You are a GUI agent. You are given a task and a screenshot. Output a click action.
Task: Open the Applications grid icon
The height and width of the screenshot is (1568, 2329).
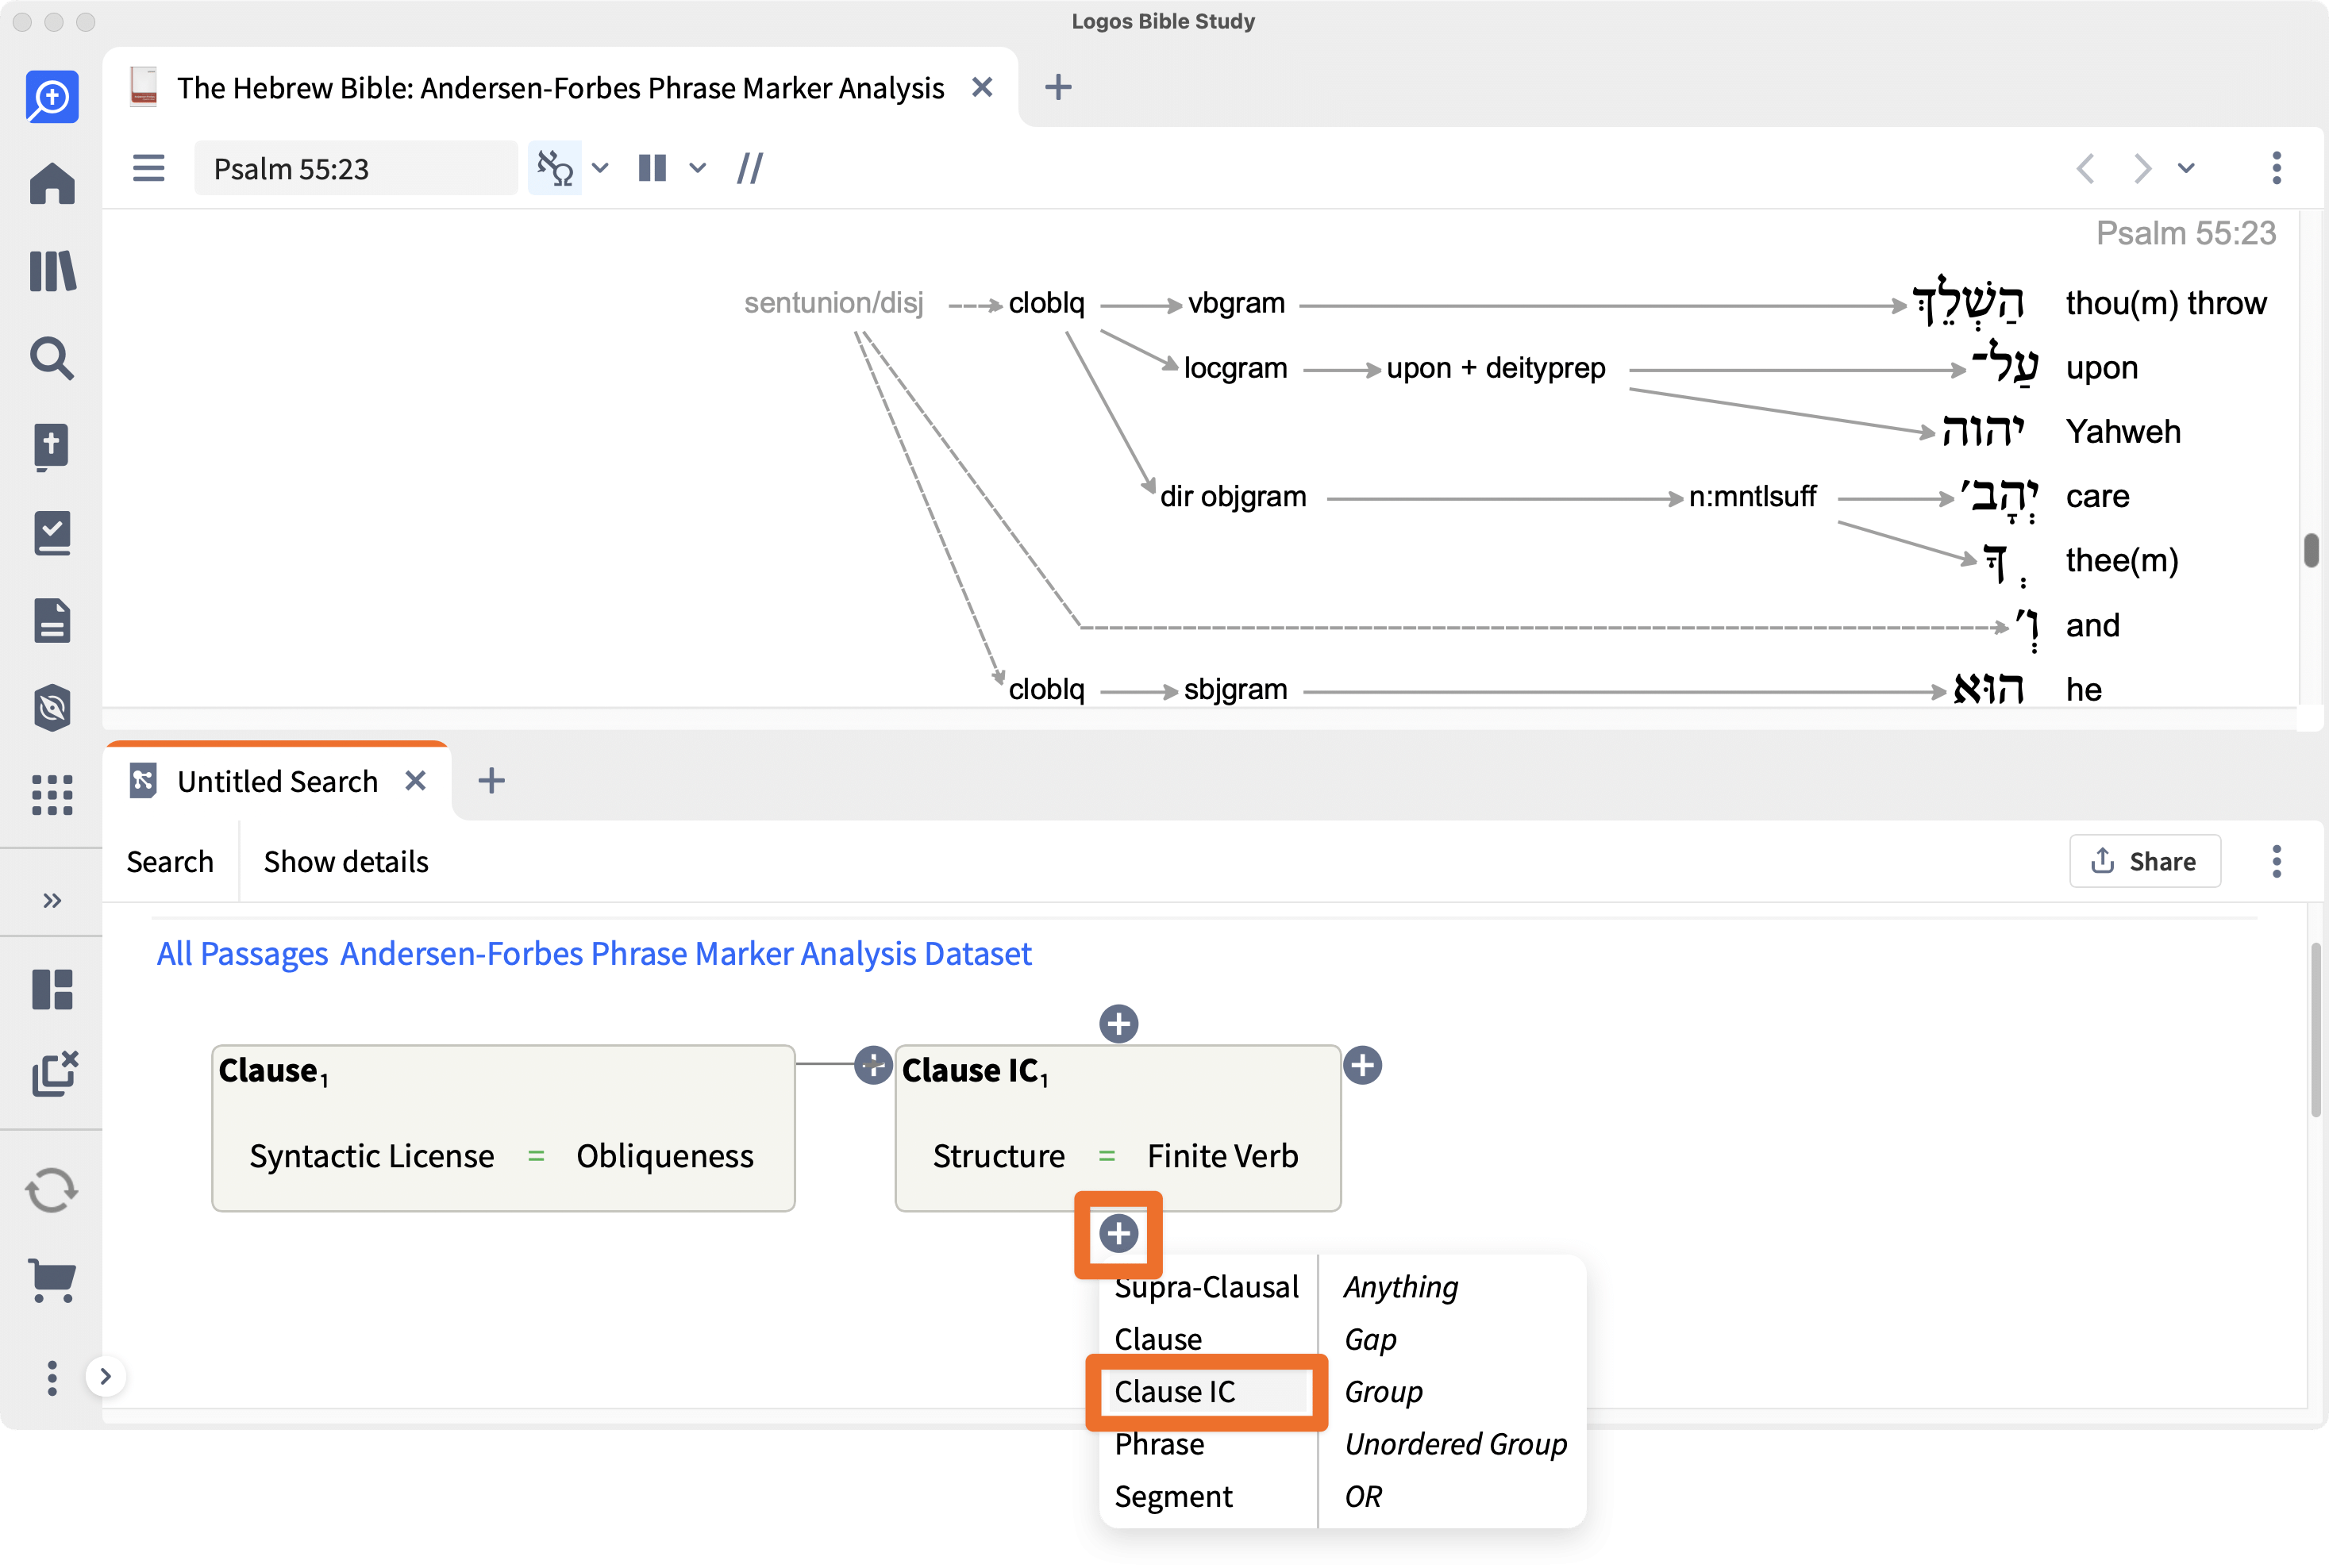(x=52, y=795)
